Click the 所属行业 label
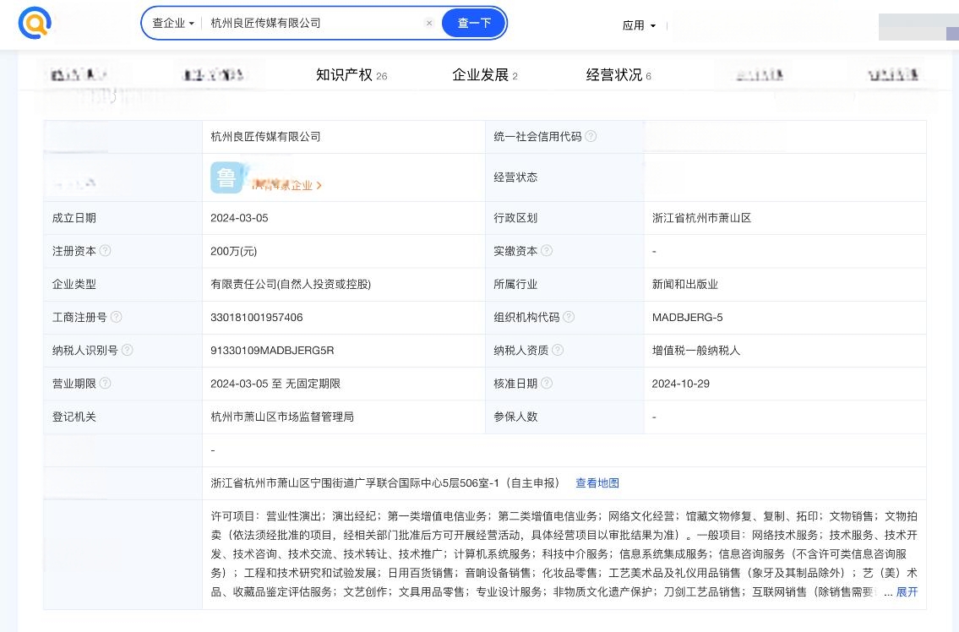959x632 pixels. tap(515, 284)
